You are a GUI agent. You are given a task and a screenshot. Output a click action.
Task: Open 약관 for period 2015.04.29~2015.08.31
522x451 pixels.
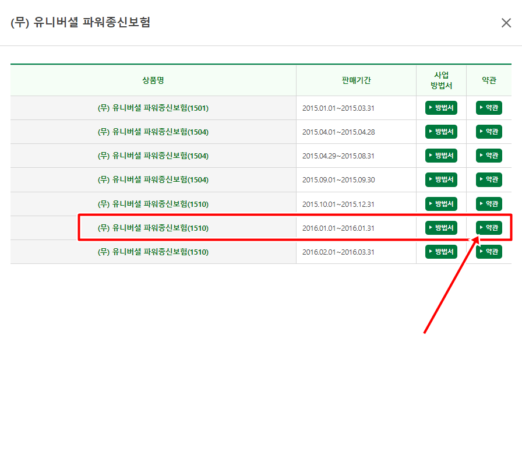[x=489, y=156]
